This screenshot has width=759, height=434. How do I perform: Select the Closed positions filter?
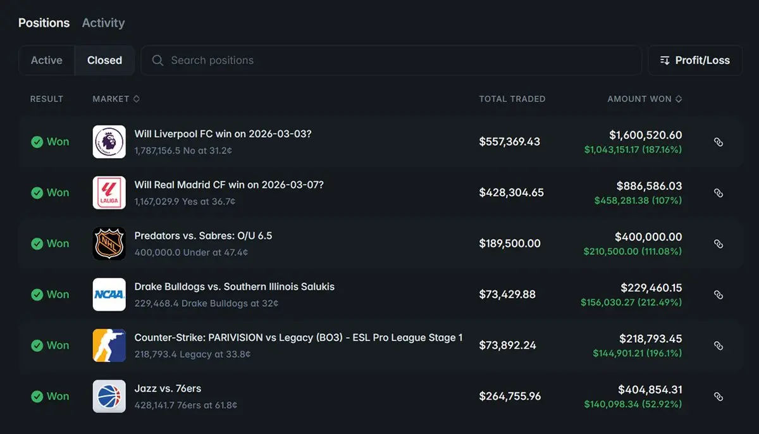point(104,60)
